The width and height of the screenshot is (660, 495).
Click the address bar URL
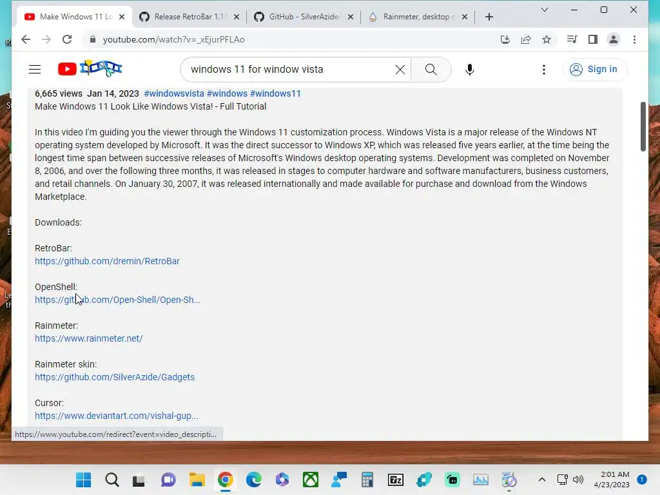click(174, 39)
